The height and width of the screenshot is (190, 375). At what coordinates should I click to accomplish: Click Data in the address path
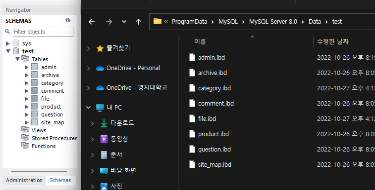[315, 22]
